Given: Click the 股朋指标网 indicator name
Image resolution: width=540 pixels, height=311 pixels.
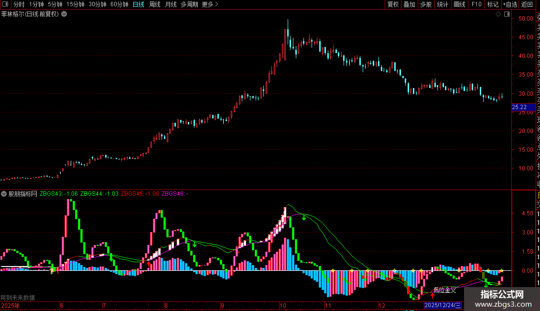Looking at the screenshot, I should tap(23, 194).
